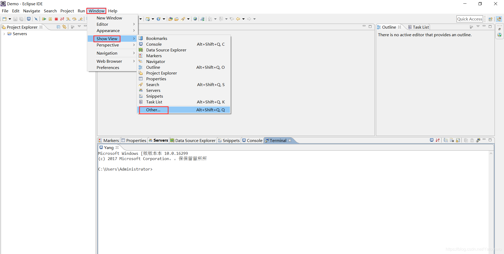Choose New Window from Window menu
Viewport: 504px width, 254px height.
tap(112, 18)
